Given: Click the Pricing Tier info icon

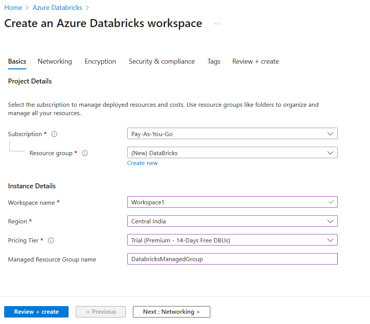Looking at the screenshot, I should coord(51,241).
